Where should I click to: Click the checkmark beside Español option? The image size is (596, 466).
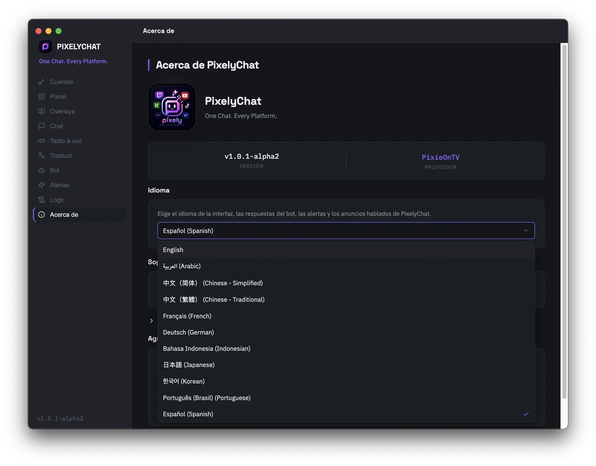point(526,414)
